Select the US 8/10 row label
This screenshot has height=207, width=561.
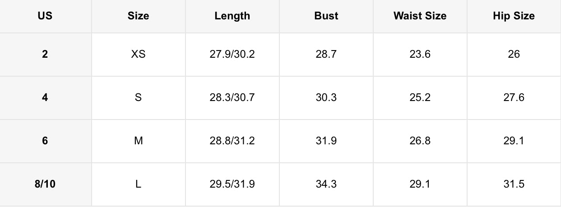click(45, 184)
